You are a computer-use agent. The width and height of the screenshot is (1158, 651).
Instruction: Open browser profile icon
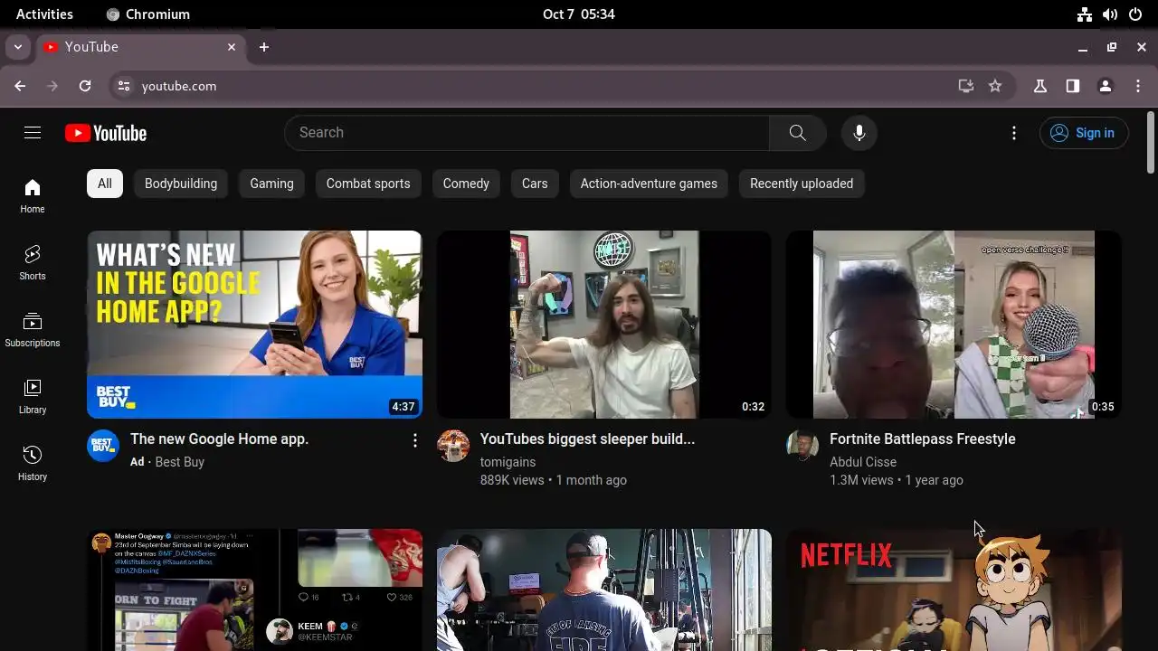1106,86
